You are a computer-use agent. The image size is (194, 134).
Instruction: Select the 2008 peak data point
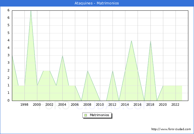pos(87,71)
